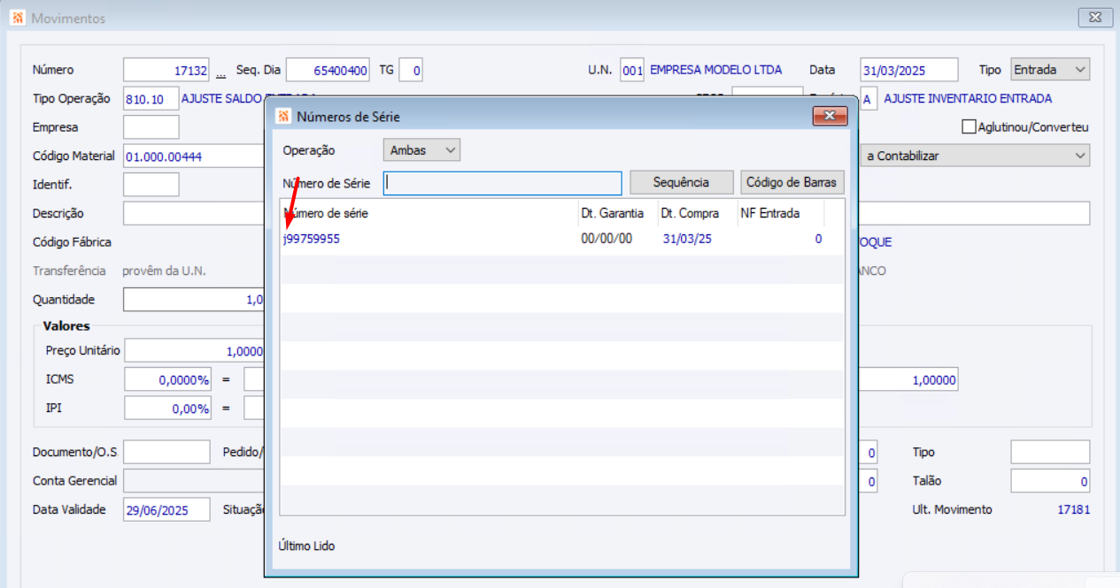Screen dimensions: 1120x588
Task: Click the Último Lido label
Action: tap(306, 546)
